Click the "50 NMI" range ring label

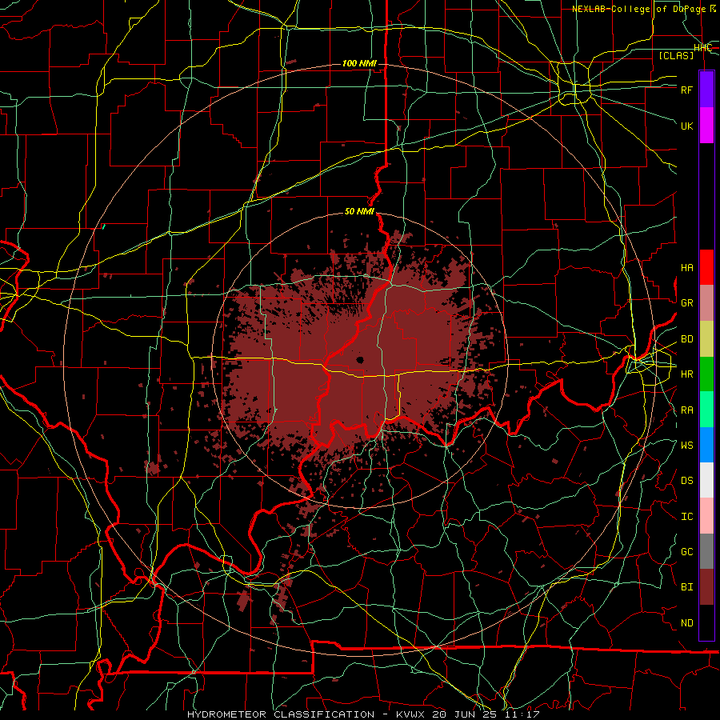(x=359, y=212)
